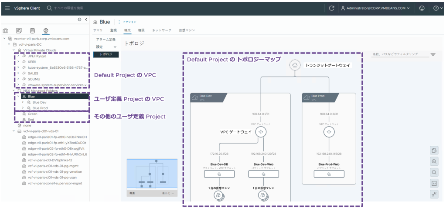The image size is (446, 211).
Task: Select the VMs and Templates inventory icon
Action: coord(19,30)
